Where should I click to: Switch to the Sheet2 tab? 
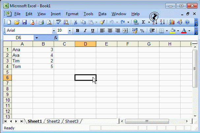[53, 121]
